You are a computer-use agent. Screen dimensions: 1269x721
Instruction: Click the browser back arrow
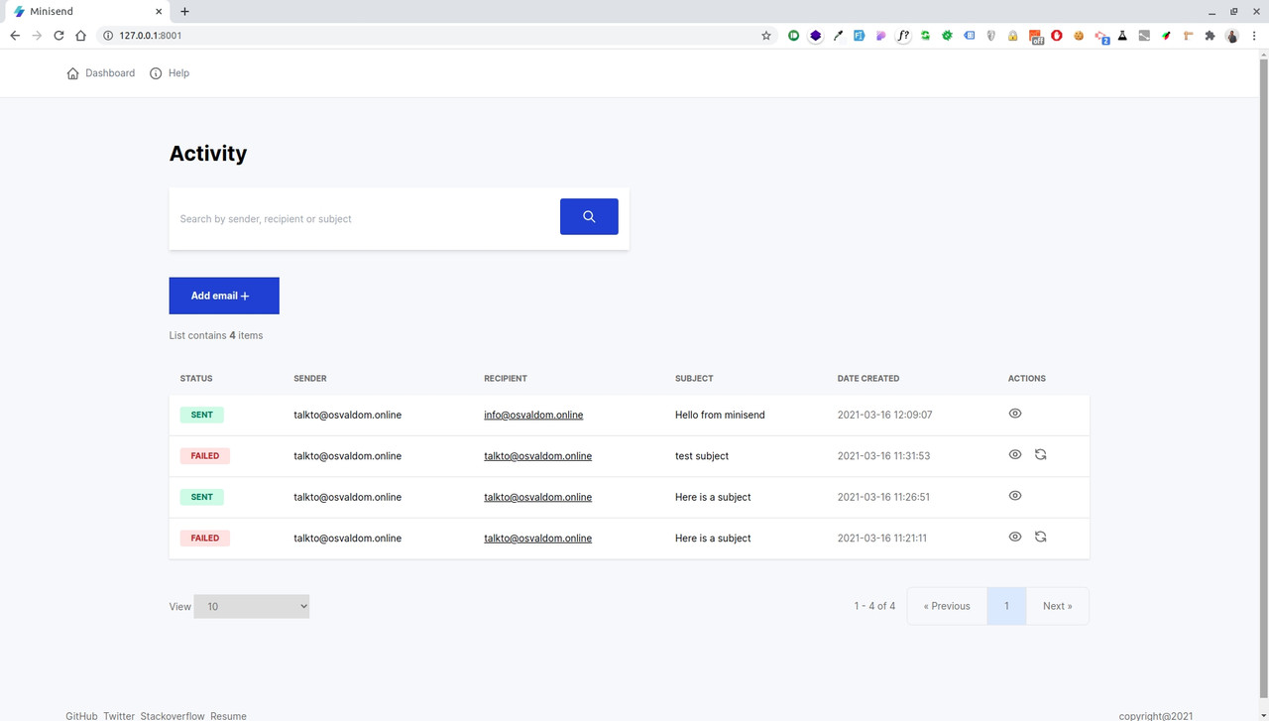tap(15, 36)
